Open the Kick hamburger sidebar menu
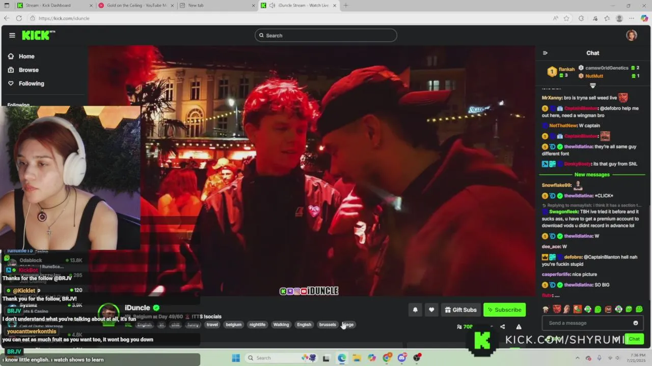Image resolution: width=652 pixels, height=366 pixels. [12, 35]
